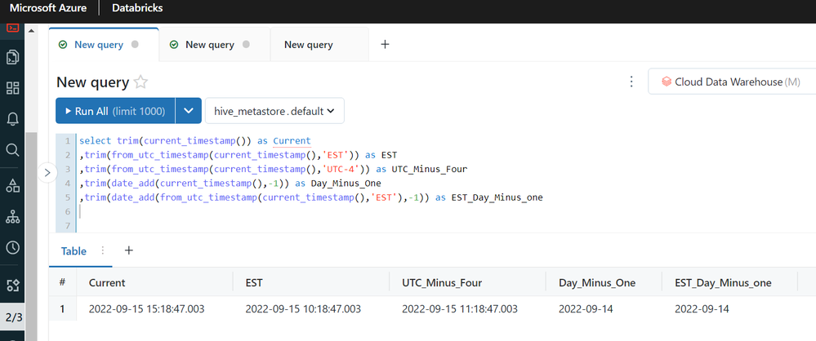Select the Table results tab
This screenshot has width=816, height=341.
pos(74,251)
